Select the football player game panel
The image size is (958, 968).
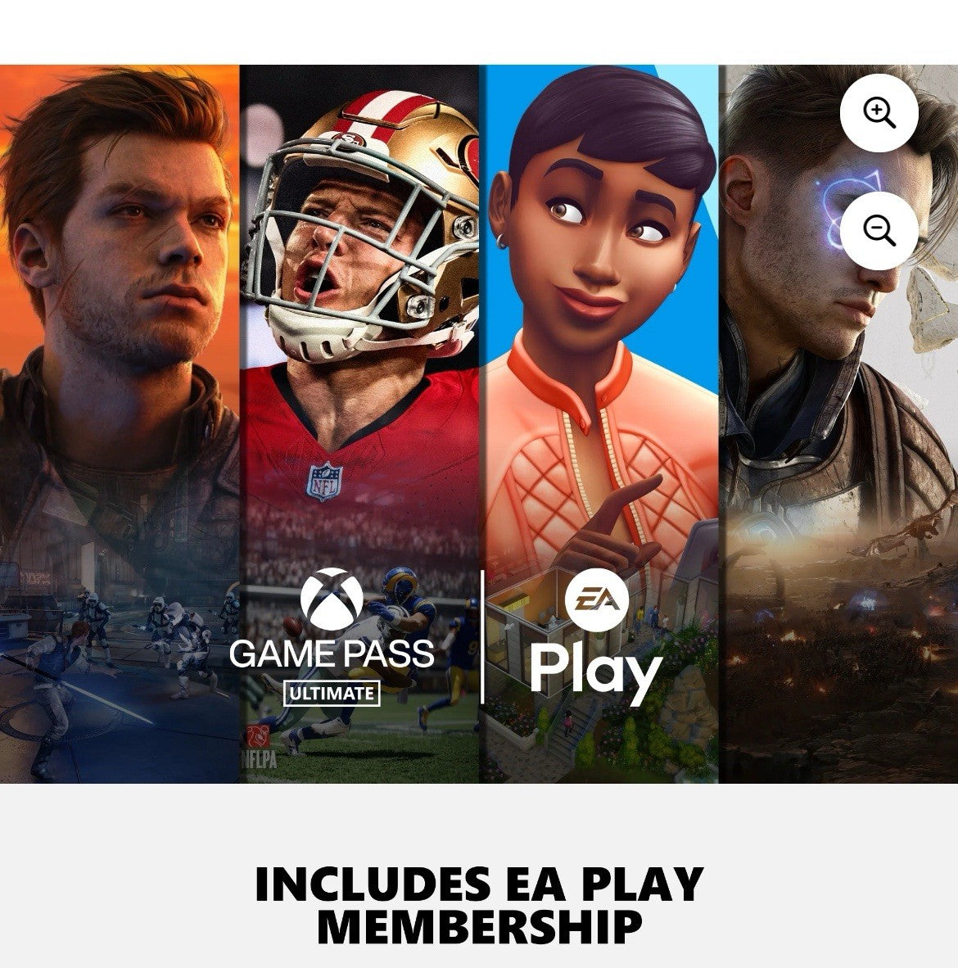point(359,423)
